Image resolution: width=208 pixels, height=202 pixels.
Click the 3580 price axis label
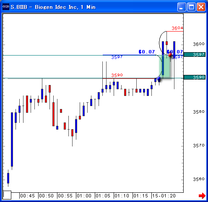point(199,112)
